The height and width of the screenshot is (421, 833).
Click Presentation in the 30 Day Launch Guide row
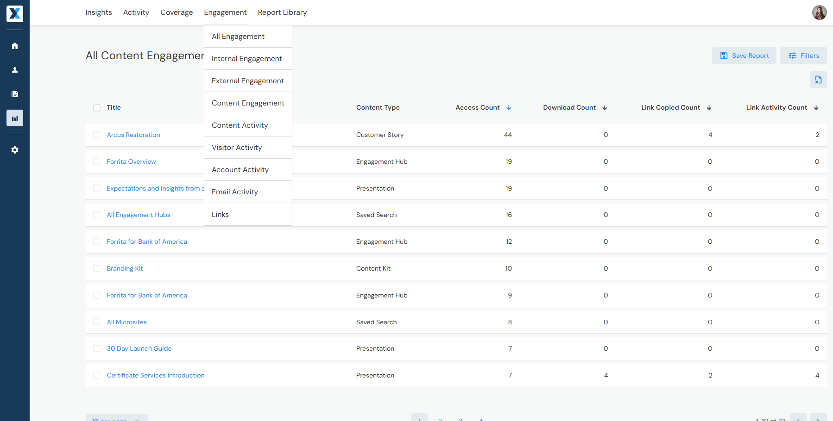click(x=375, y=348)
